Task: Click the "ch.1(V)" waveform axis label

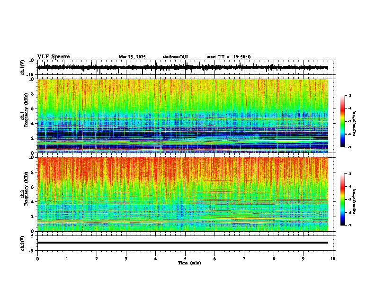Action: [x=23, y=67]
